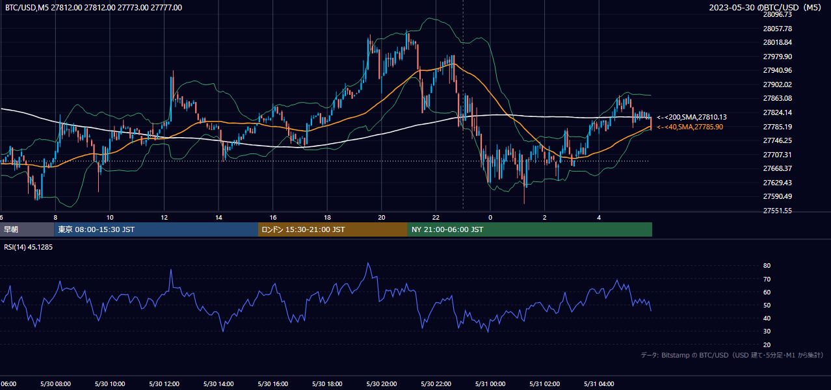Click price axis value 27668.37

tap(778, 168)
